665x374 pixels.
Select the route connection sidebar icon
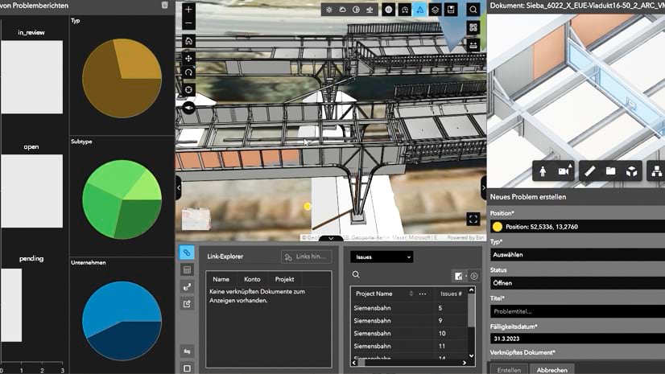click(x=187, y=287)
